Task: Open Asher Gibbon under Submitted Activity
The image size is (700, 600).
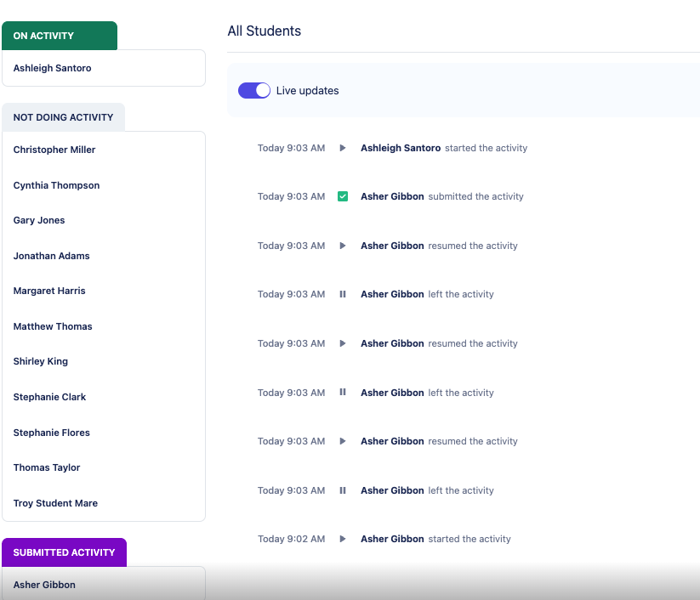Action: pyautogui.click(x=104, y=585)
